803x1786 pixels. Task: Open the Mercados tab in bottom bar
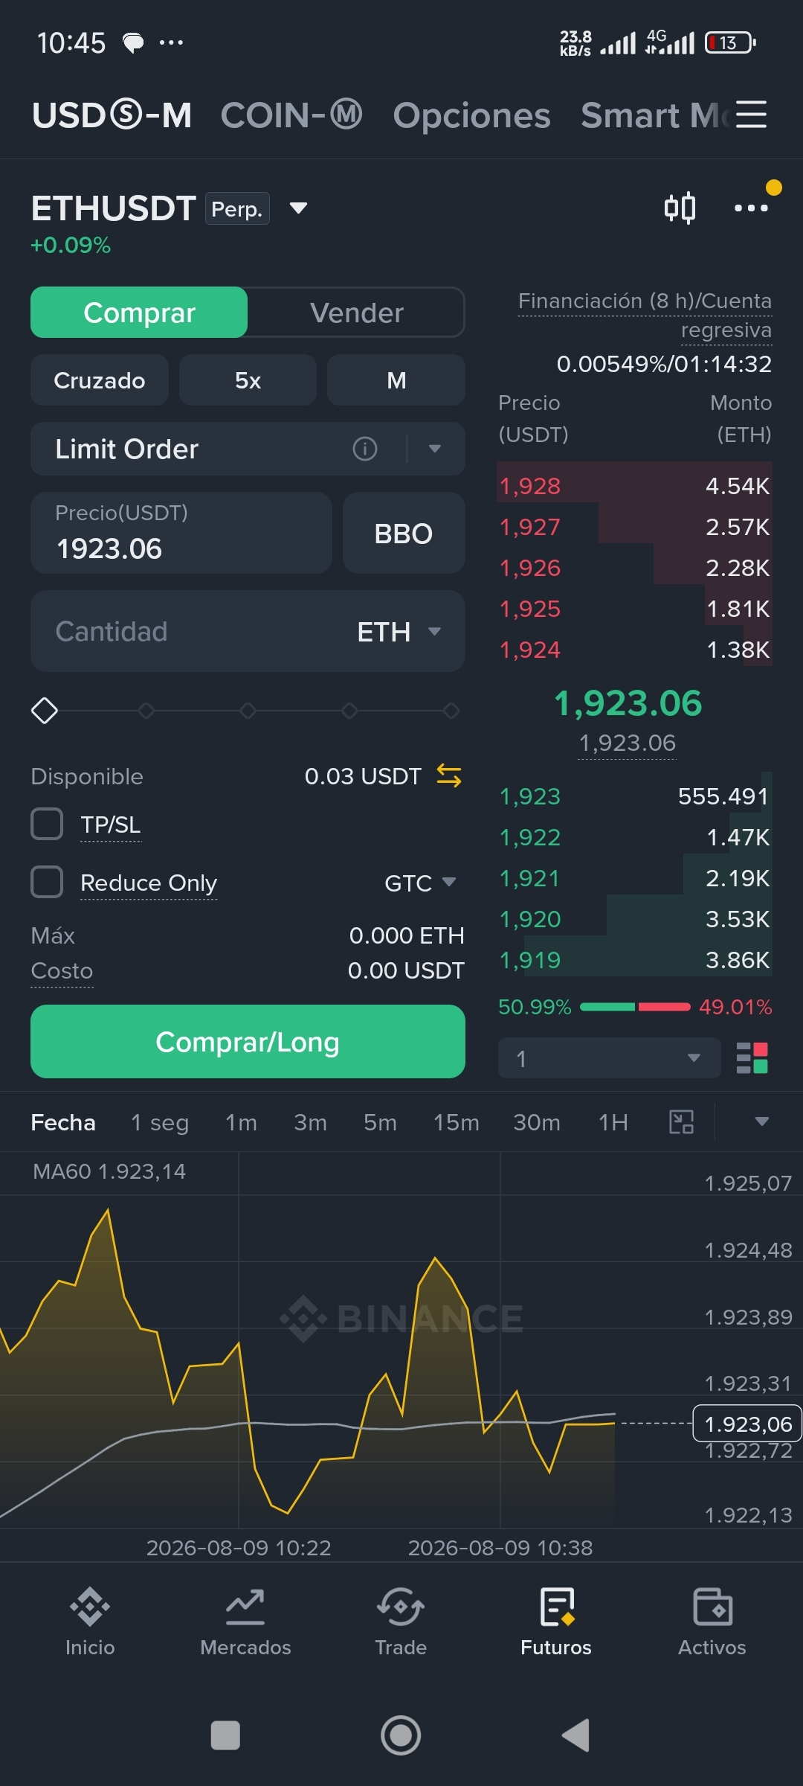pyautogui.click(x=245, y=1621)
